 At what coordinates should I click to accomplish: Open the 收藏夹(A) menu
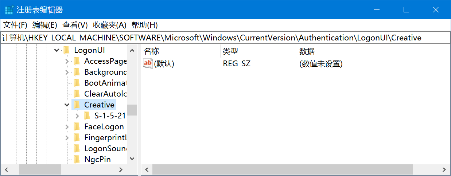(x=110, y=25)
